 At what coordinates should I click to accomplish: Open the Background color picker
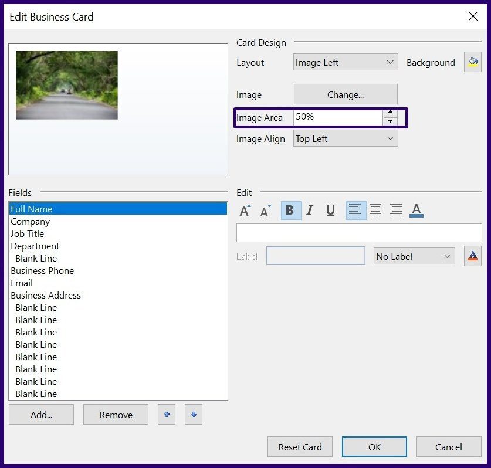(473, 62)
